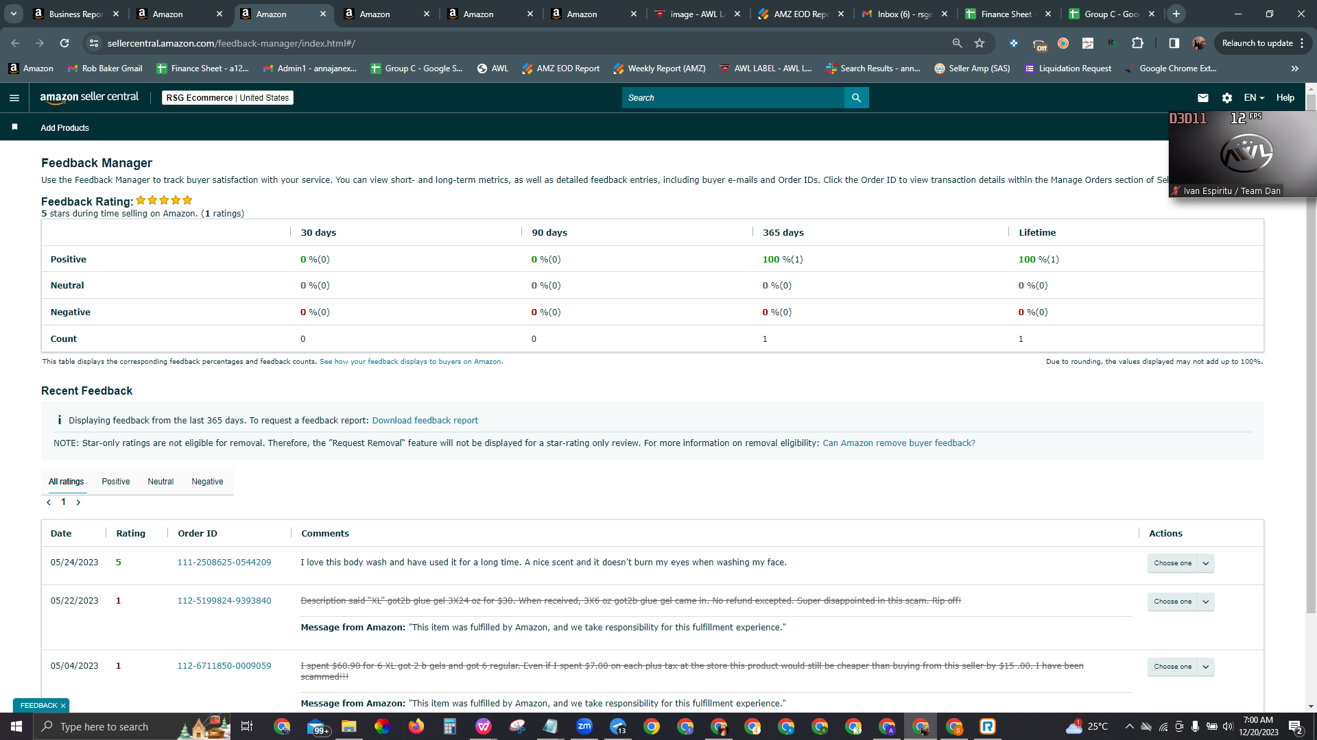Dismiss the FEEDBACK widget with its x

click(63, 706)
